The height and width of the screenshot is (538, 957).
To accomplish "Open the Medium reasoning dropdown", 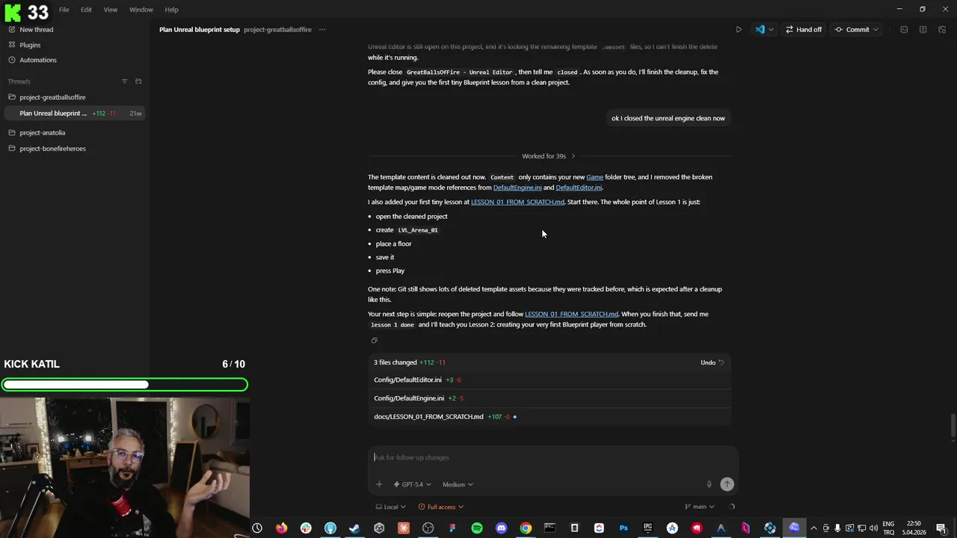I will pos(458,484).
